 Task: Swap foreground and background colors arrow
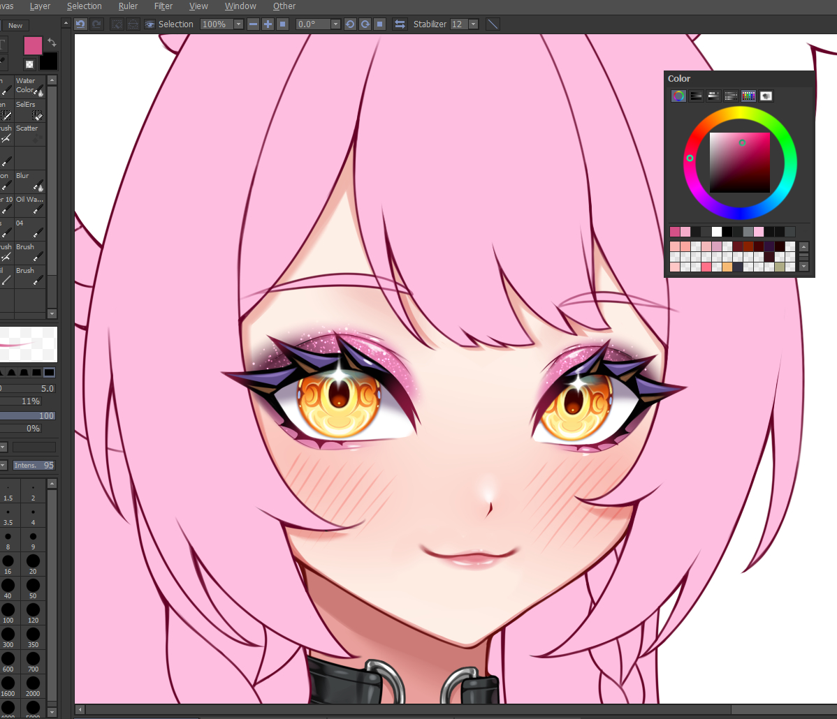click(x=52, y=43)
